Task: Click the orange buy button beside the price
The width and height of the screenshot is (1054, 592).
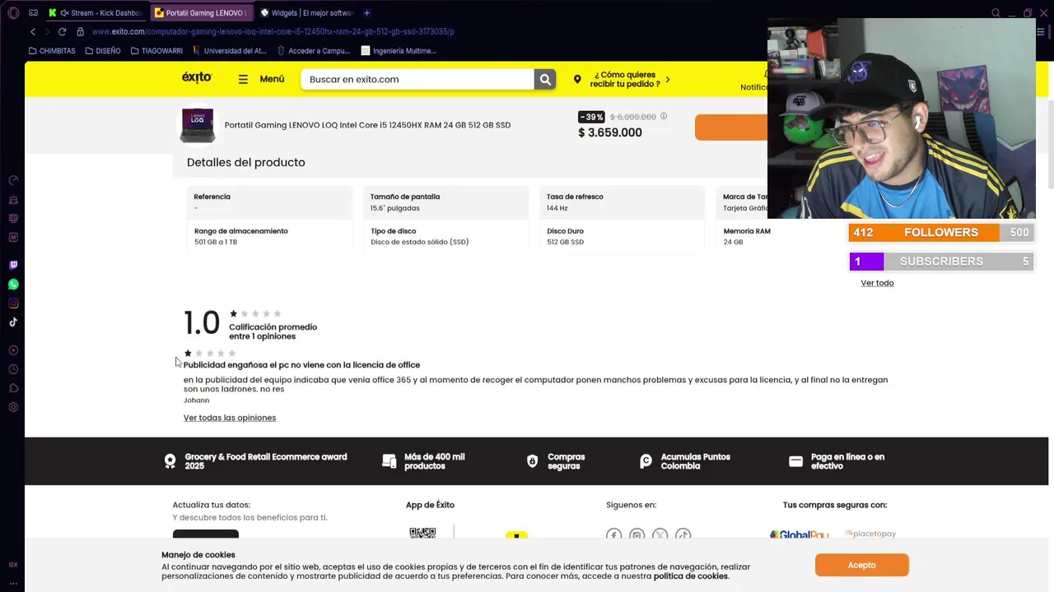Action: pyautogui.click(x=731, y=127)
